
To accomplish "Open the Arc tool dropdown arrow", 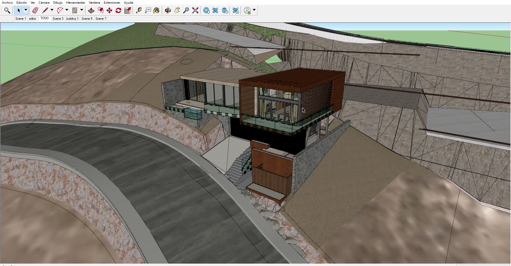I will 67,10.
